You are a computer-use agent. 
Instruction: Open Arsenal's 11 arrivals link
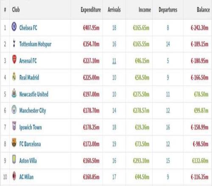point(114,61)
